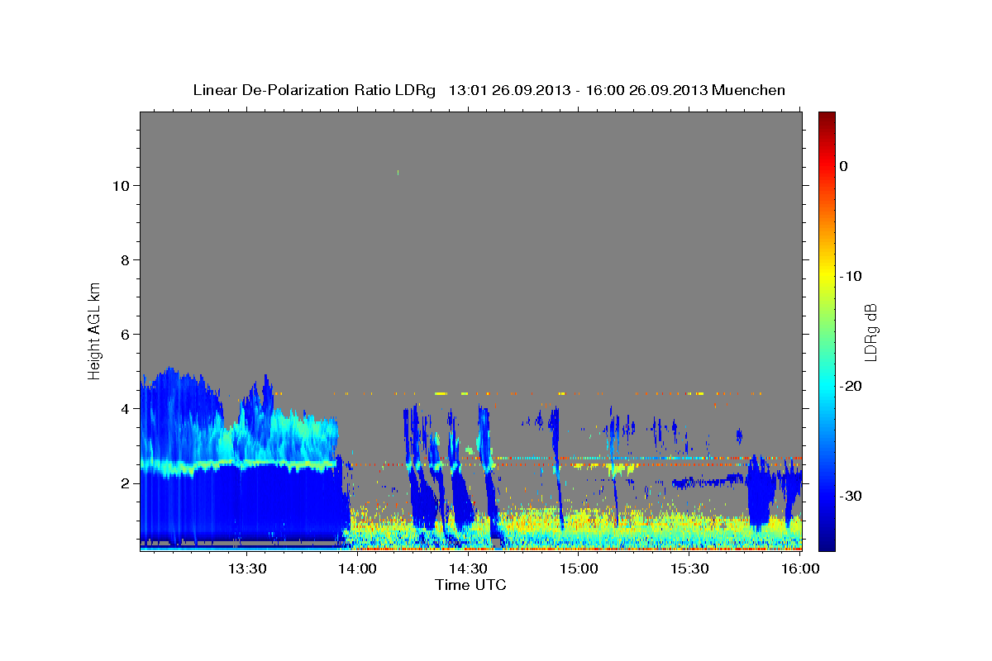Click the height tick label 10

120,186
